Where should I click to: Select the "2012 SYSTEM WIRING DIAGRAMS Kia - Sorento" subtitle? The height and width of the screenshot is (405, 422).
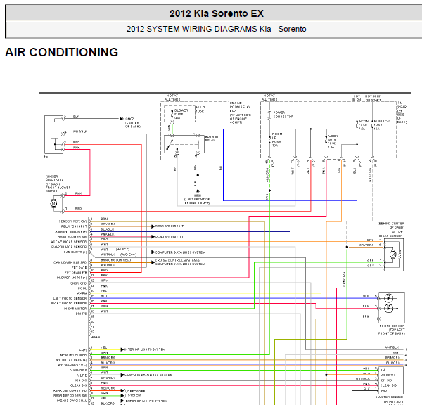coord(217,29)
